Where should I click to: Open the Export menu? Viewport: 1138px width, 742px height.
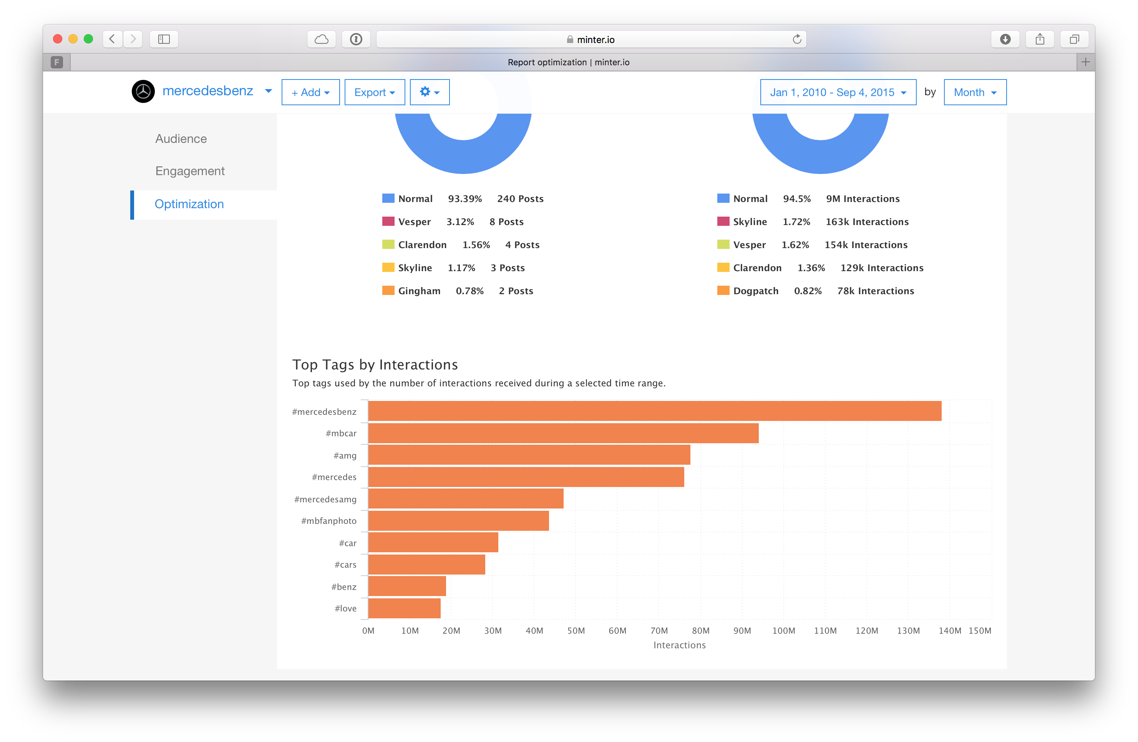pos(374,92)
